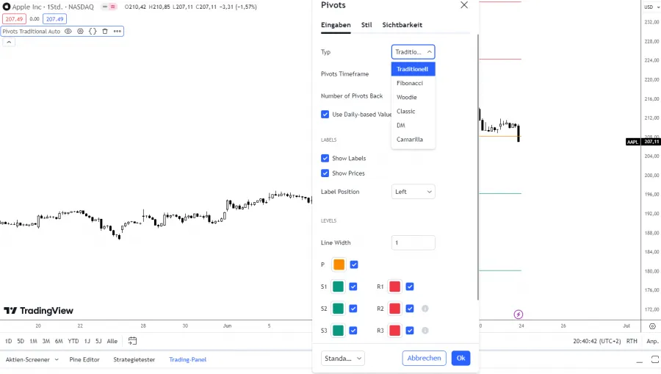Uncheck the Show Prices checkbox
661x374 pixels.
coord(325,173)
